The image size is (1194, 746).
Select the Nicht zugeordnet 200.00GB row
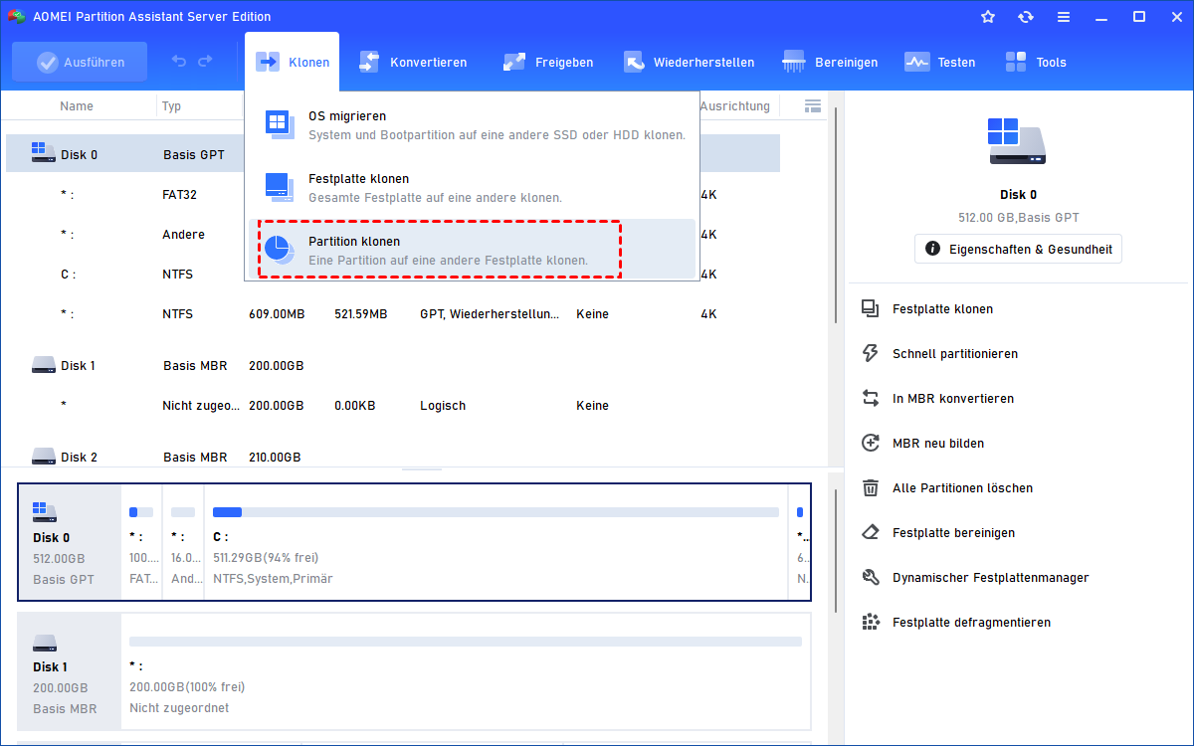click(x=393, y=406)
